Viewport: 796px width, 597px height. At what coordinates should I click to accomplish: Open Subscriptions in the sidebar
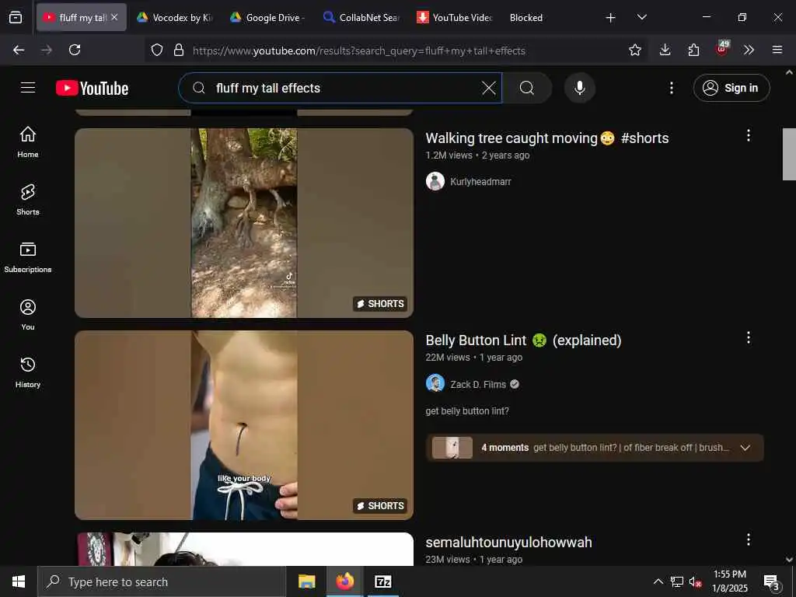click(28, 257)
